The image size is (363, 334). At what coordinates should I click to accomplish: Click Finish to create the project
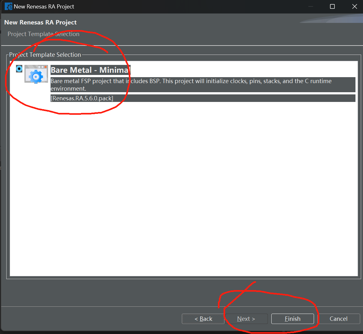coord(293,319)
